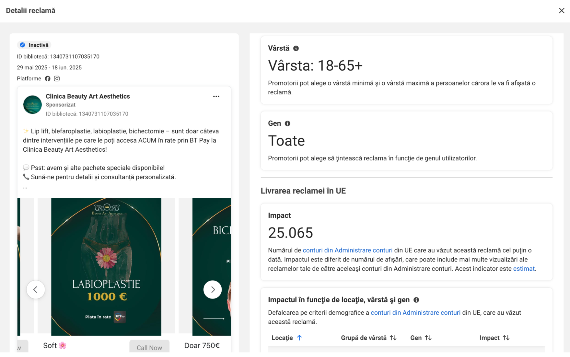
Task: Open 'conturi din Administrare conturi' link in Impact section
Action: 347,250
